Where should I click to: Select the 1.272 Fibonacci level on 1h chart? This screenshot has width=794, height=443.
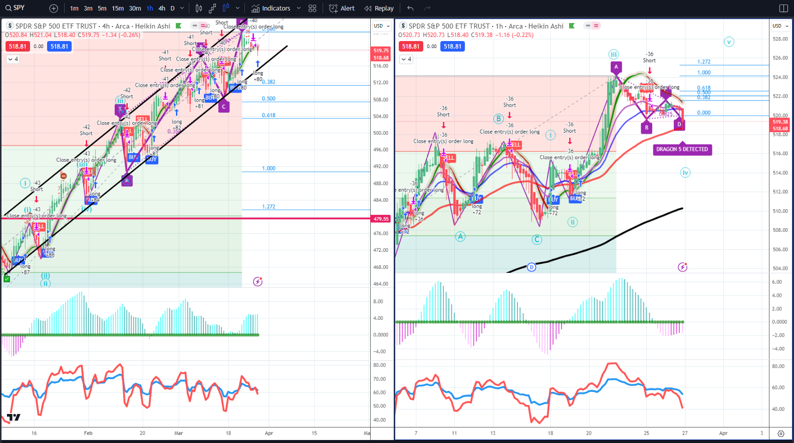tap(704, 62)
